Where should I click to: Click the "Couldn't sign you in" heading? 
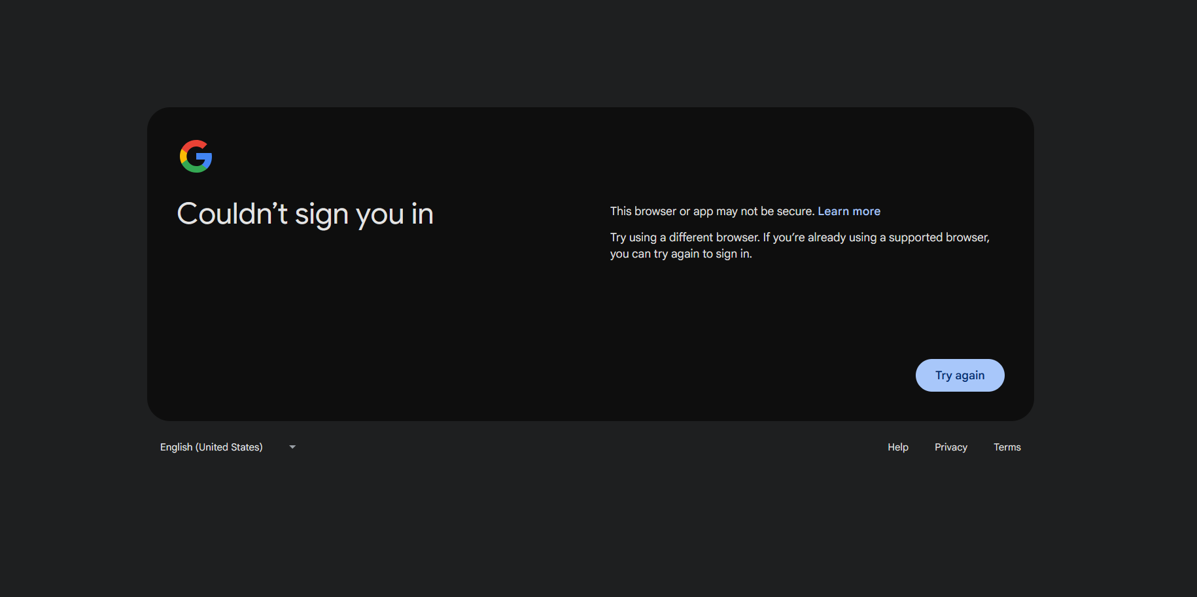pyautogui.click(x=305, y=214)
